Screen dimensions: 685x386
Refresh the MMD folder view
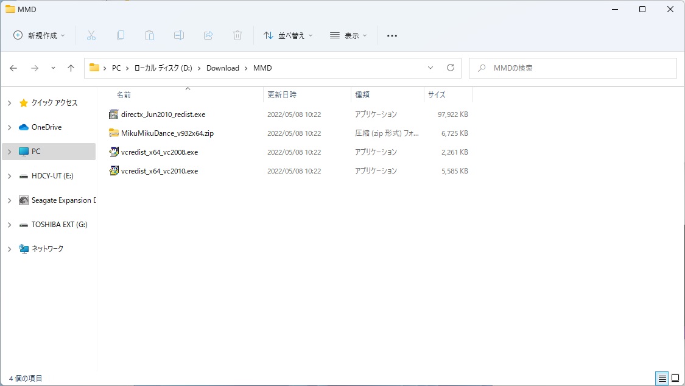click(451, 68)
